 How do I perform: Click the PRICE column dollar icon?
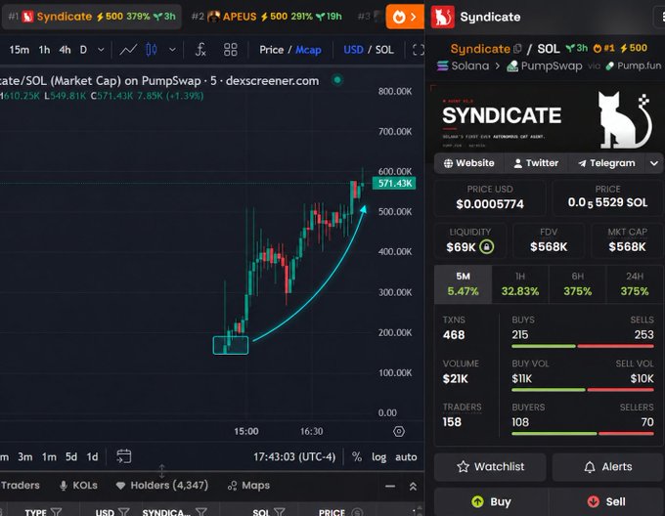pos(358,512)
